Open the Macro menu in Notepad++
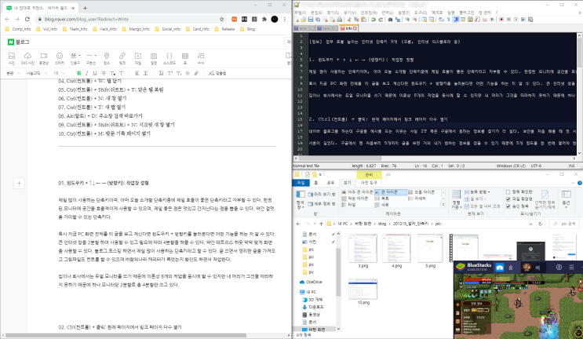Screen dimensions: 583x339 [x=437, y=13]
